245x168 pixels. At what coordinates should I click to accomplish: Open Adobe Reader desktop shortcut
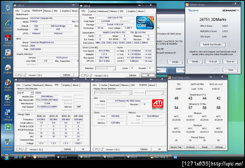tap(8, 41)
